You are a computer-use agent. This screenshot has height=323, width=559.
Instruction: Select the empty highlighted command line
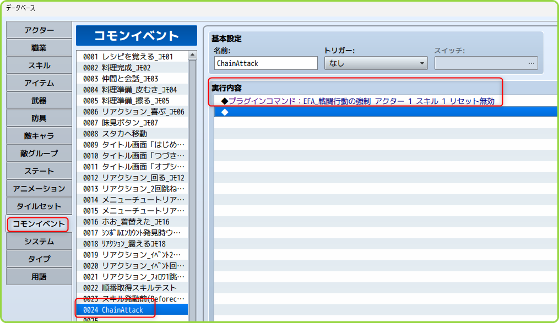click(387, 112)
